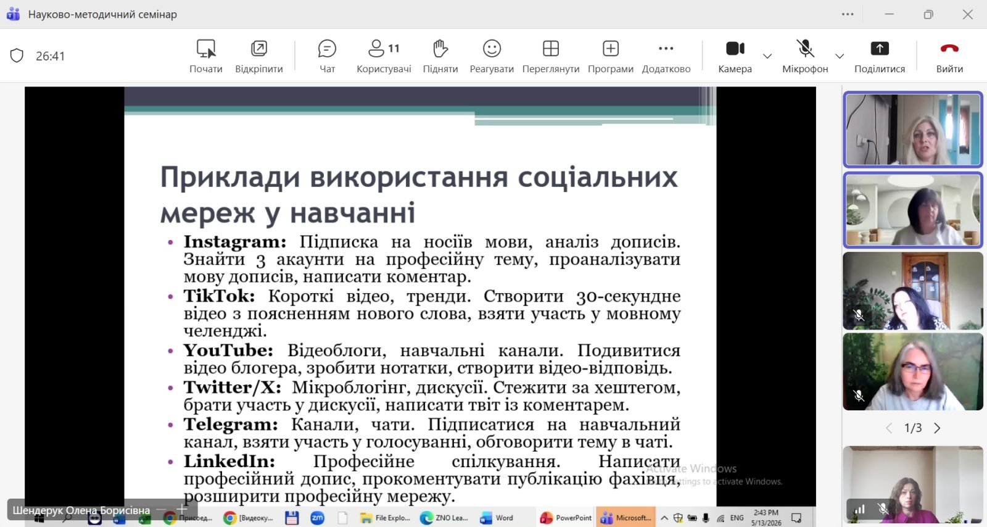Open ZNO Lea... Edge window in the taskbar

pyautogui.click(x=444, y=518)
